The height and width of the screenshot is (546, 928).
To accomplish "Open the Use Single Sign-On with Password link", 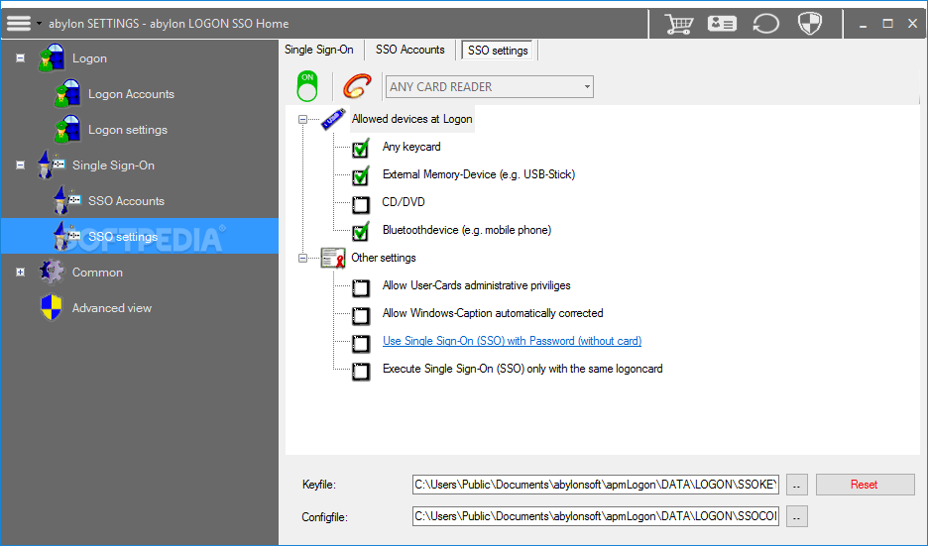I will coord(512,341).
